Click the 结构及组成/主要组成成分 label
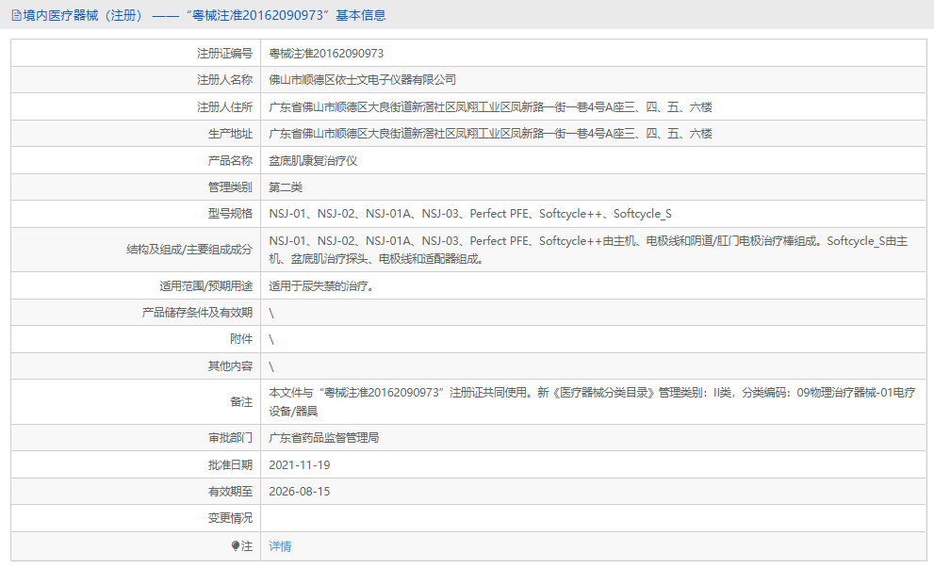 coord(189,250)
